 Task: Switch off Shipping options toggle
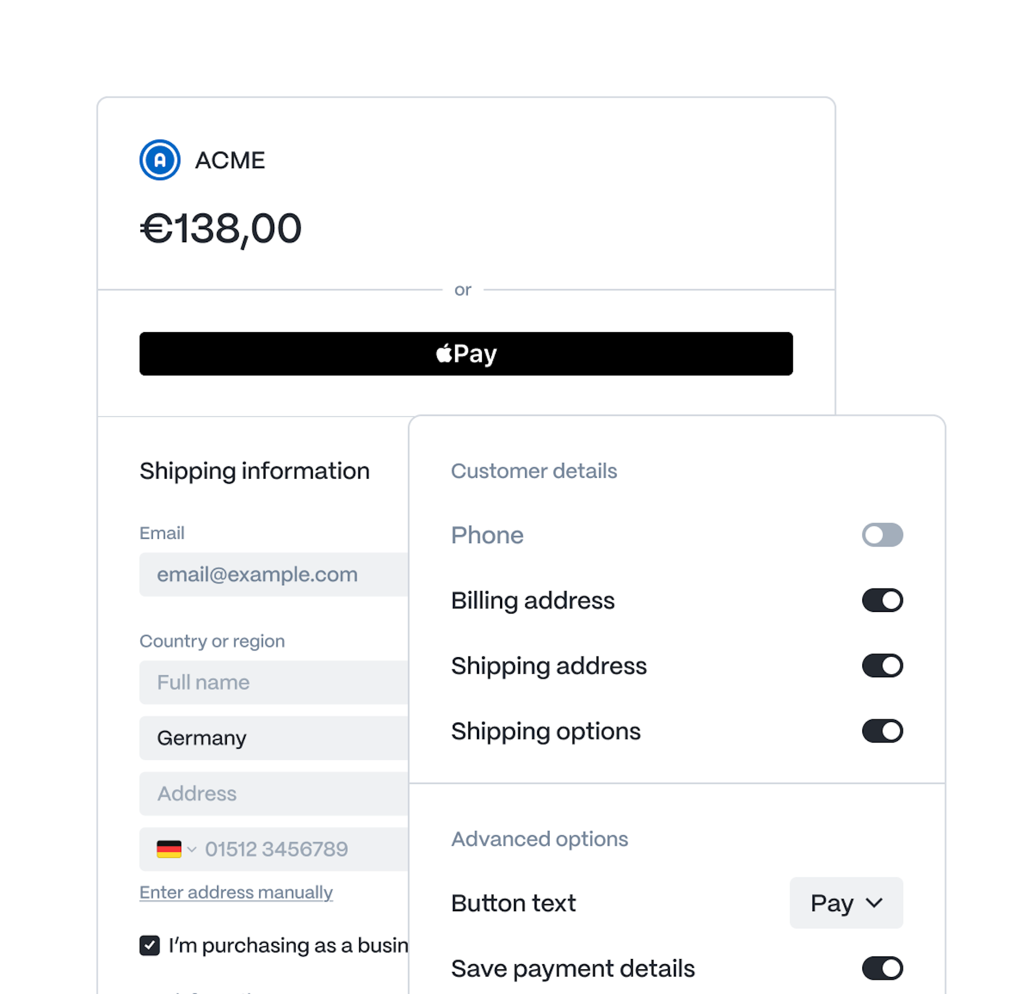point(882,731)
